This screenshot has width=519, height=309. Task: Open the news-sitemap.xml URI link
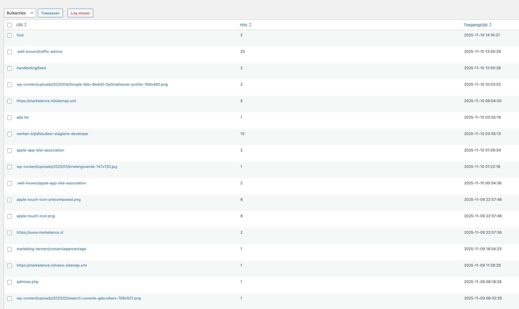click(52, 265)
